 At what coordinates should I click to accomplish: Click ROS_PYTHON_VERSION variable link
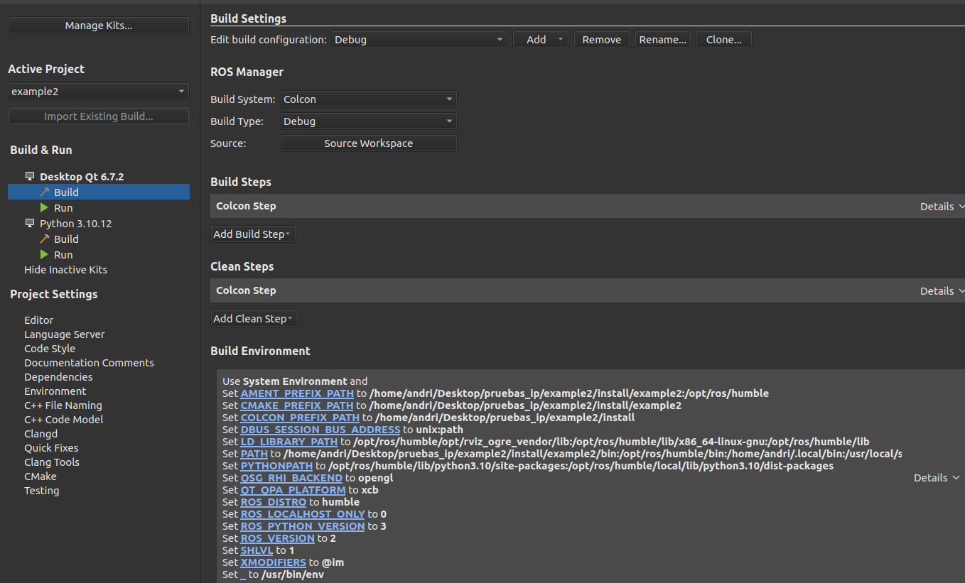click(303, 526)
